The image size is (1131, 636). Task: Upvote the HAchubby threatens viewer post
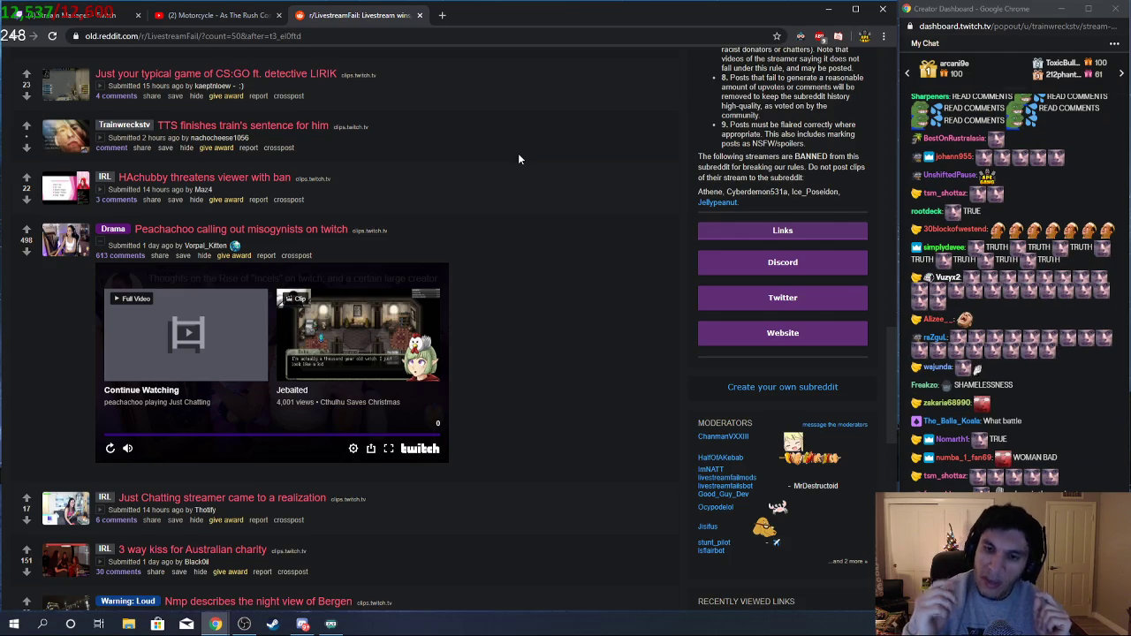click(x=27, y=178)
